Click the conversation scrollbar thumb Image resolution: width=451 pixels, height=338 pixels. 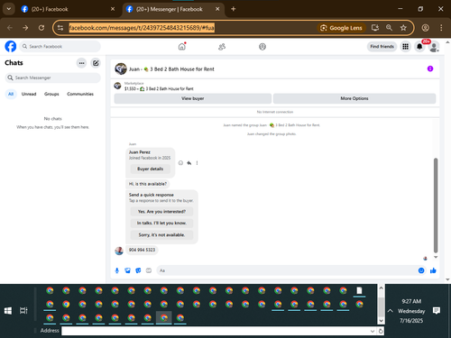(436, 206)
